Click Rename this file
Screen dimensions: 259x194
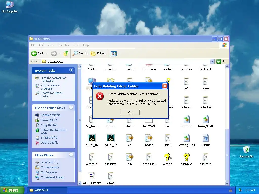coord(51,115)
